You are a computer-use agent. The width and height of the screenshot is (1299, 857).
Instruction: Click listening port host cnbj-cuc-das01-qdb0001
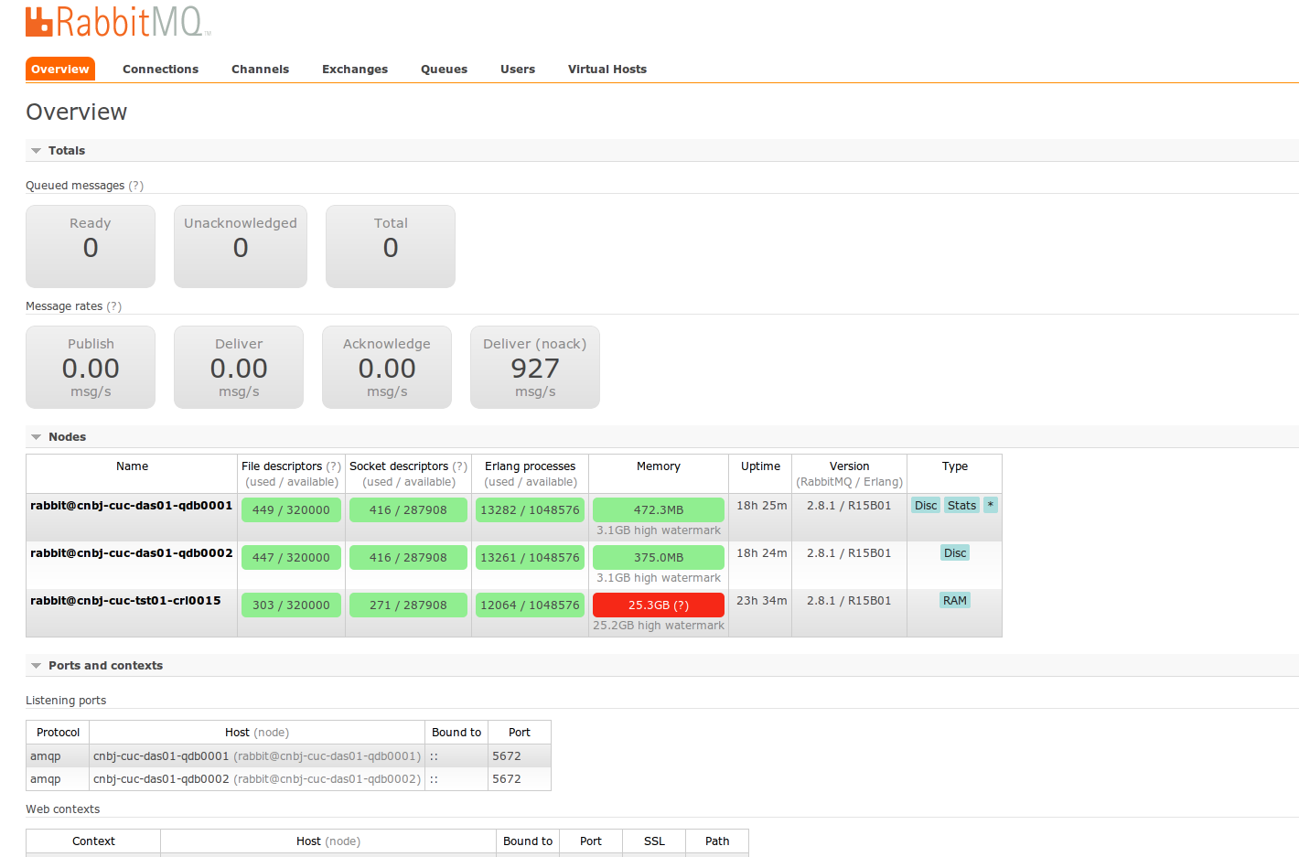click(161, 755)
